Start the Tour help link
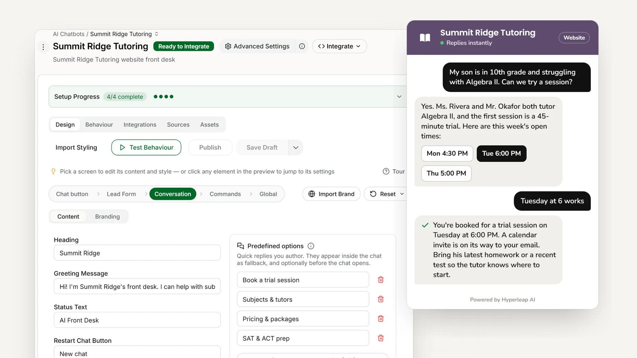This screenshot has width=637, height=358. click(394, 171)
